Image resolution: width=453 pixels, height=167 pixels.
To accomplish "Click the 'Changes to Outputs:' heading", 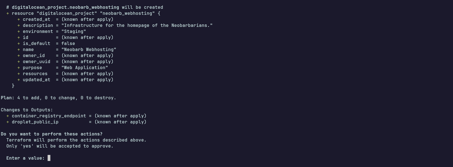I will (27, 110).
